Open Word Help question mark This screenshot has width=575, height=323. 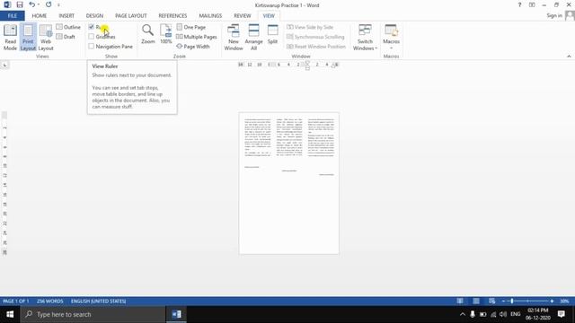(519, 4)
